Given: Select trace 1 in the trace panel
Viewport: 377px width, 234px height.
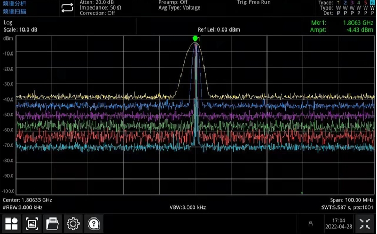Looking at the screenshot, I should coord(337,3).
